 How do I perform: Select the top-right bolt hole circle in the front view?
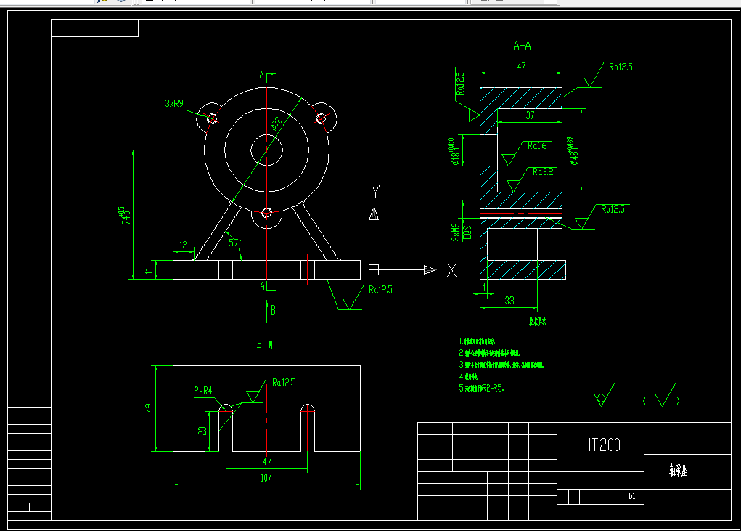[x=321, y=118]
